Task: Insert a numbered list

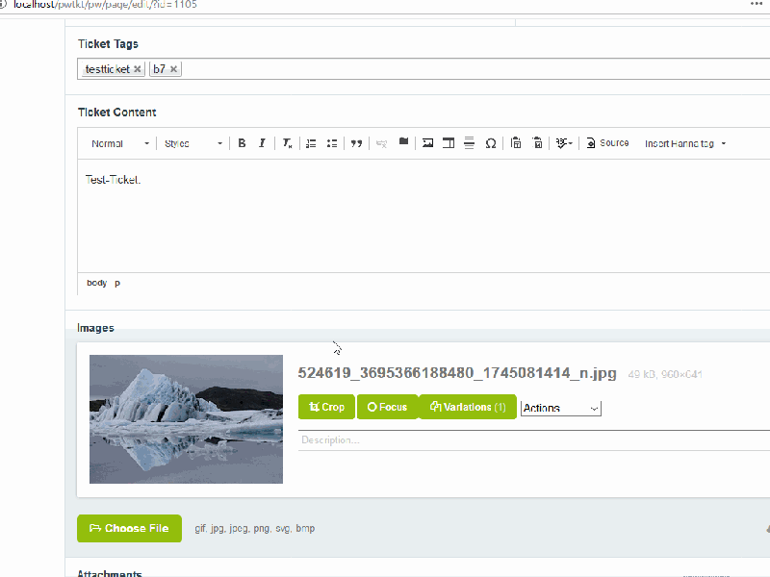Action: point(310,142)
